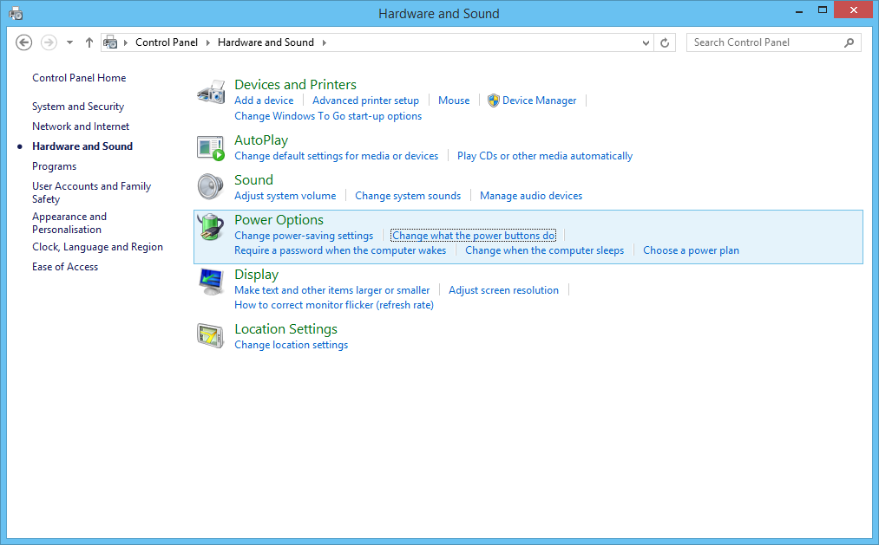Click the Location Settings icon
Viewport: 879px width, 545px height.
pyautogui.click(x=210, y=336)
